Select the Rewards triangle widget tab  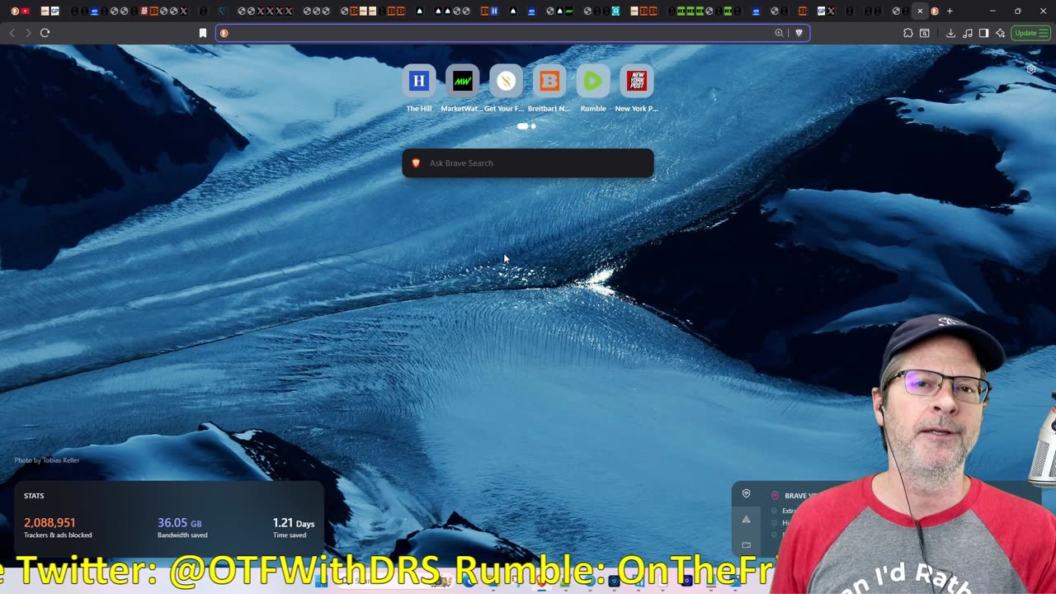(x=746, y=519)
